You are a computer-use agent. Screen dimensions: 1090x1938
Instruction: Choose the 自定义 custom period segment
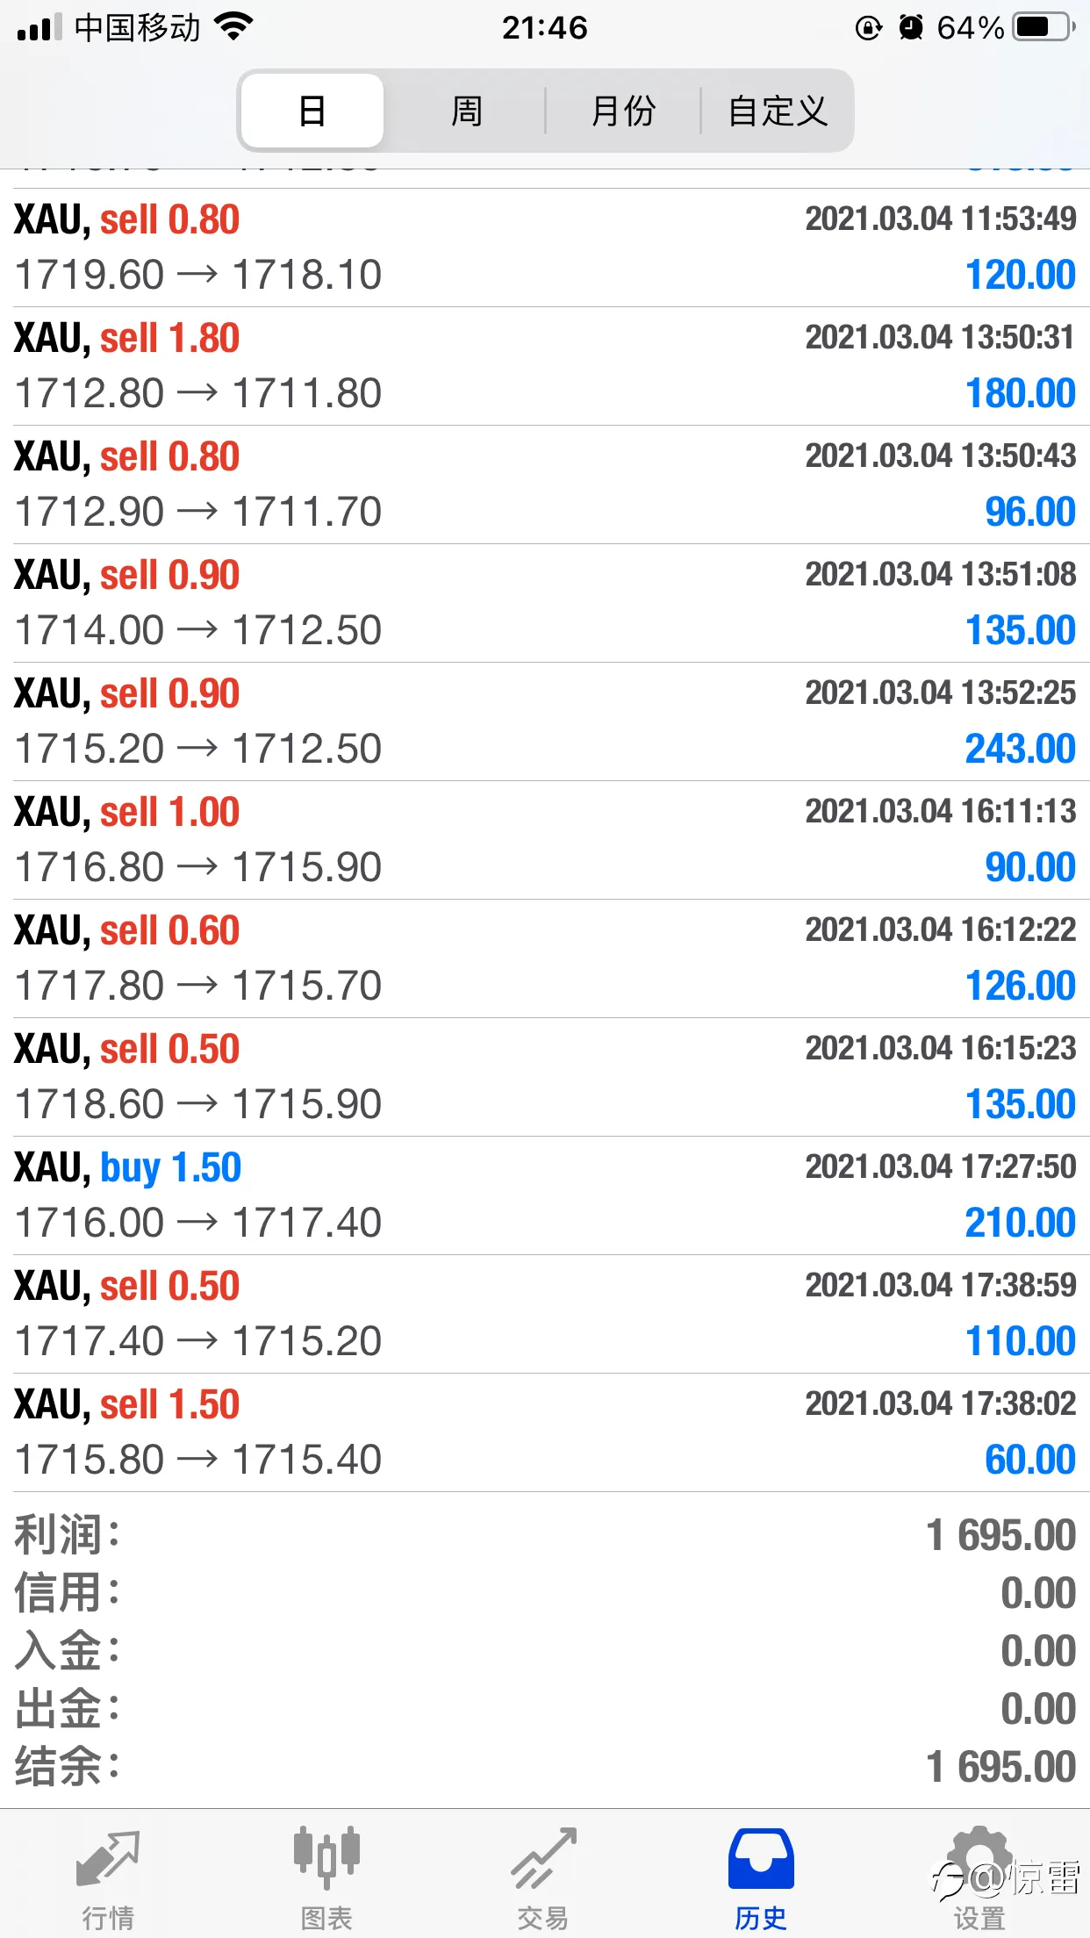pyautogui.click(x=778, y=111)
